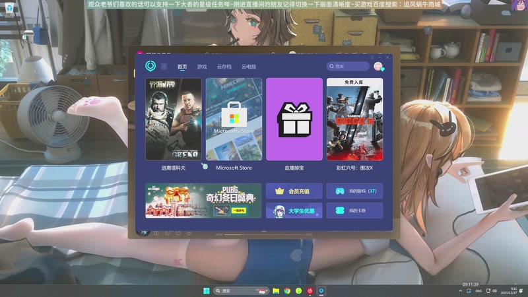Open 大学生优惠 student discount

coord(294,211)
